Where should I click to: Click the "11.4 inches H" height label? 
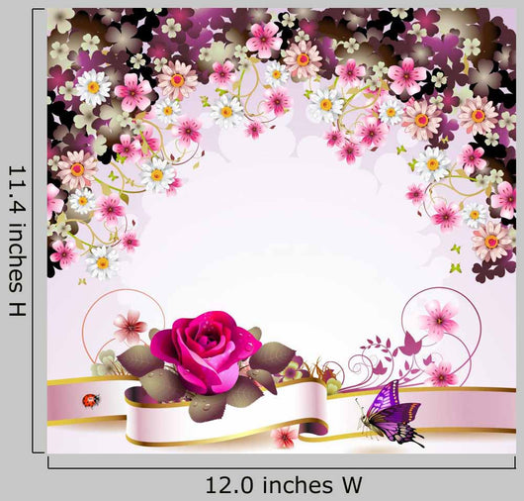17,241
